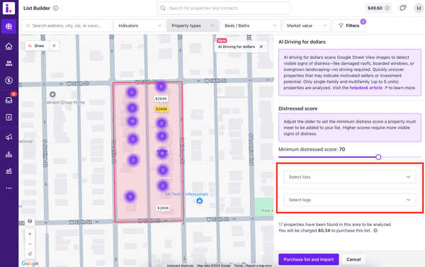Viewport: 425px width, 267px height.
Task: Open the M user avatar menu
Action: click(419, 8)
